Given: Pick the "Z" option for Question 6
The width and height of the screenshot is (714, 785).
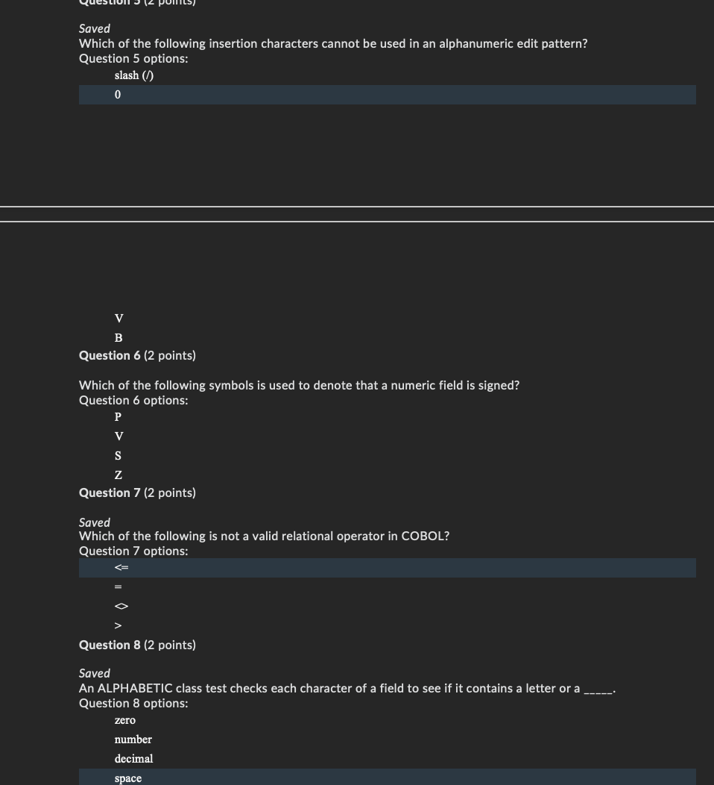Looking at the screenshot, I should pyautogui.click(x=117, y=475).
